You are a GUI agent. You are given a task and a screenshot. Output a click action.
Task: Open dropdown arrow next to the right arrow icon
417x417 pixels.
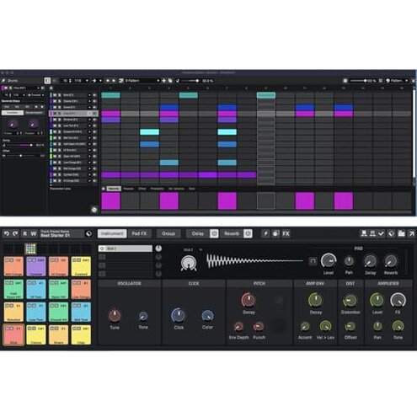pos(100,81)
